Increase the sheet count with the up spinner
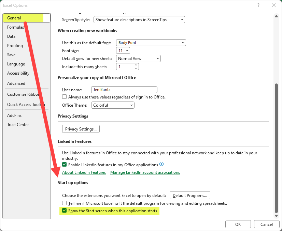282x231 pixels. point(136,65)
